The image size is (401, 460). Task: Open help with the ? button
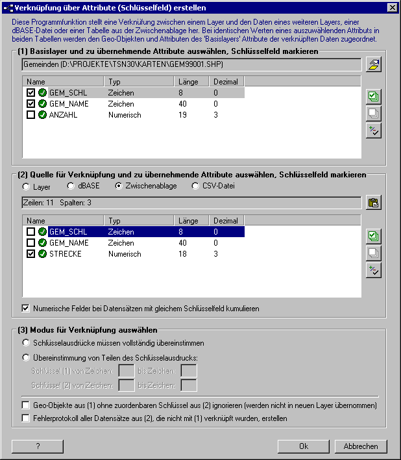pyautogui.click(x=38, y=446)
